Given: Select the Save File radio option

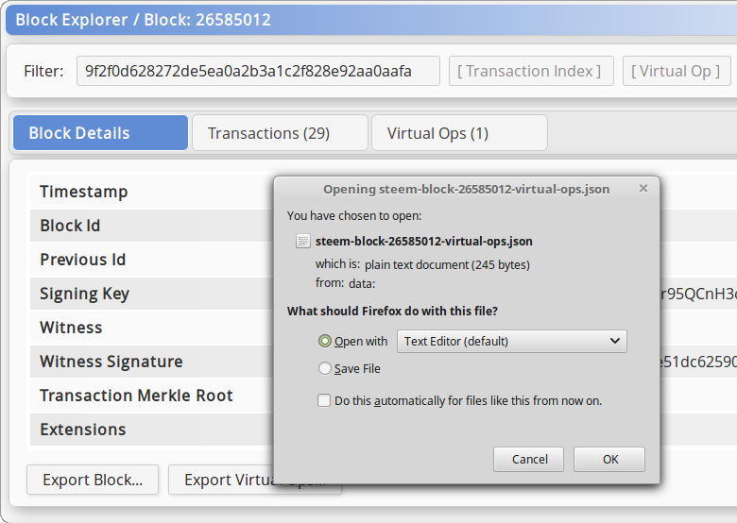Looking at the screenshot, I should (x=324, y=368).
